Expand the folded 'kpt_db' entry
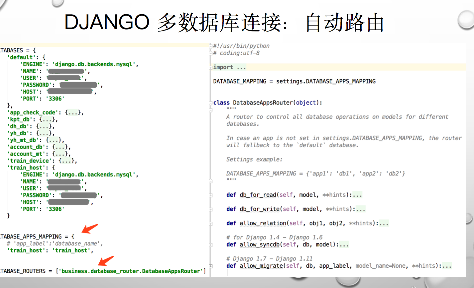Viewport: 474px width, 288px height. pos(48,119)
